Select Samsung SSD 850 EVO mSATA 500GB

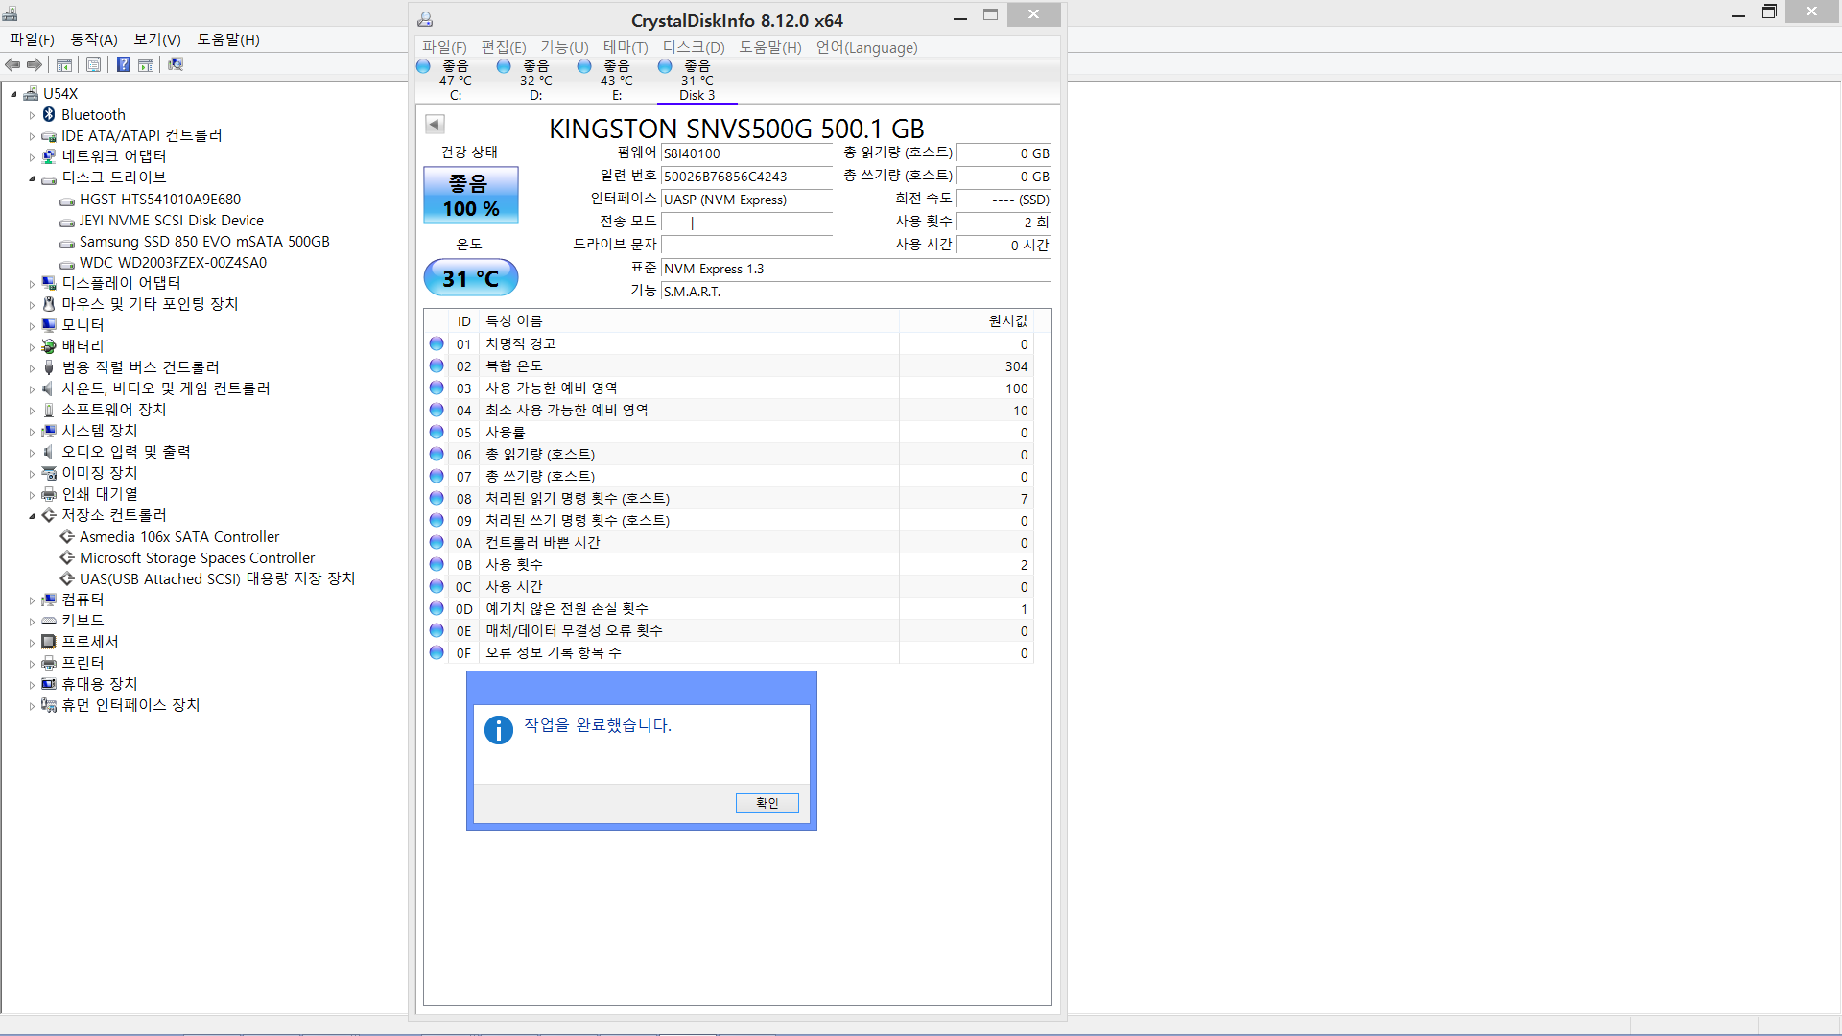coord(204,242)
